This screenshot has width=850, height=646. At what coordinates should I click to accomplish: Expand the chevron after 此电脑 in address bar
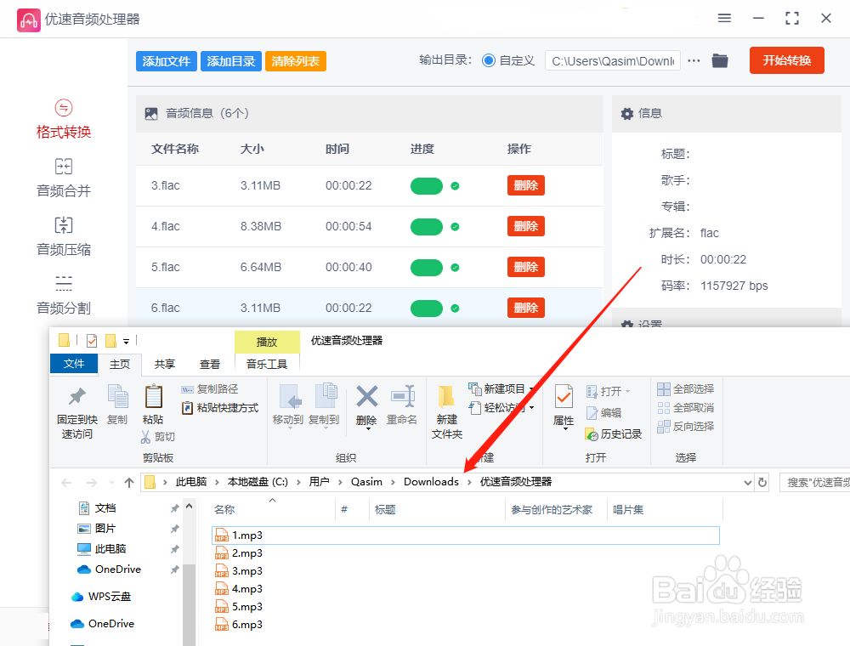tap(217, 482)
